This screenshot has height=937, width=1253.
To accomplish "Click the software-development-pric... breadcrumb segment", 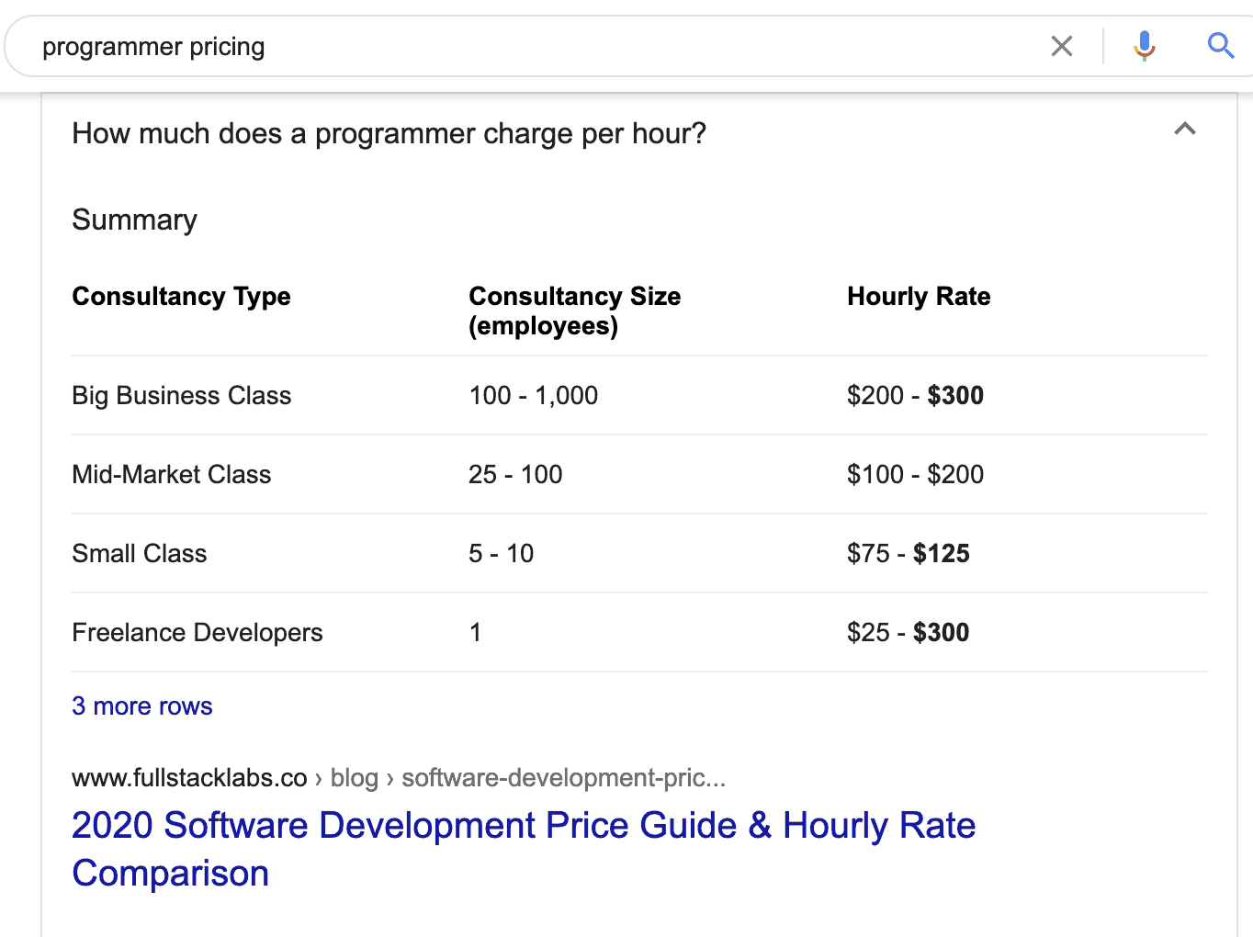I will coord(563,777).
